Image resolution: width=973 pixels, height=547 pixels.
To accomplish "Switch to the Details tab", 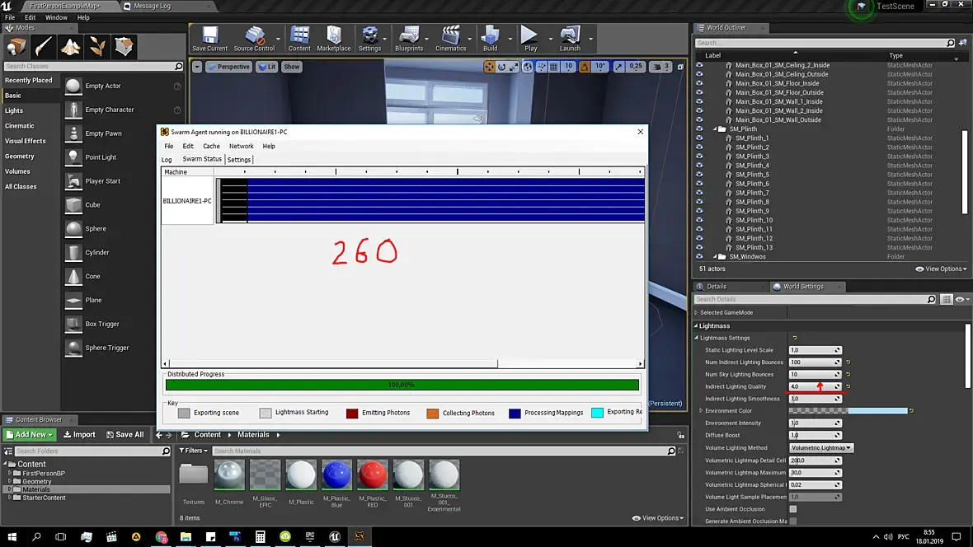I will point(716,287).
